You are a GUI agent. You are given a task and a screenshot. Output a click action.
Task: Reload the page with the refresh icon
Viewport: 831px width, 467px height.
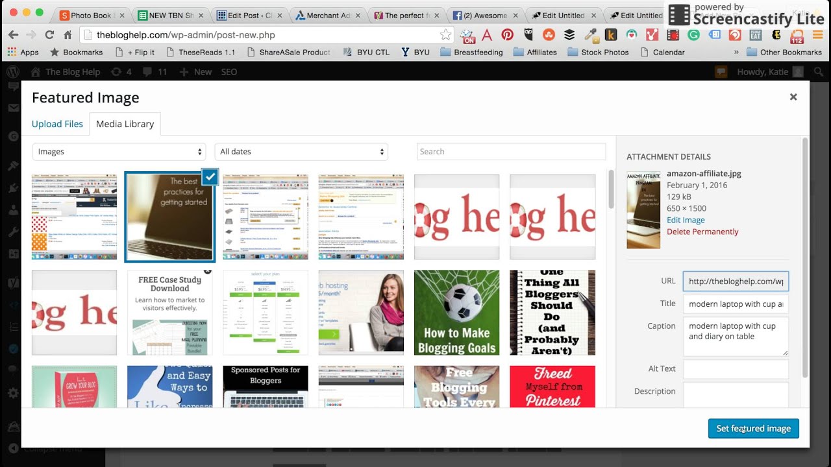click(x=49, y=35)
